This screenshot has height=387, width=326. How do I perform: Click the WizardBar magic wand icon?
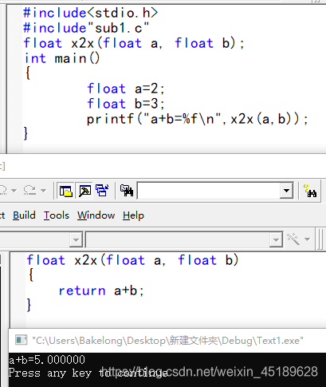[x=293, y=239]
